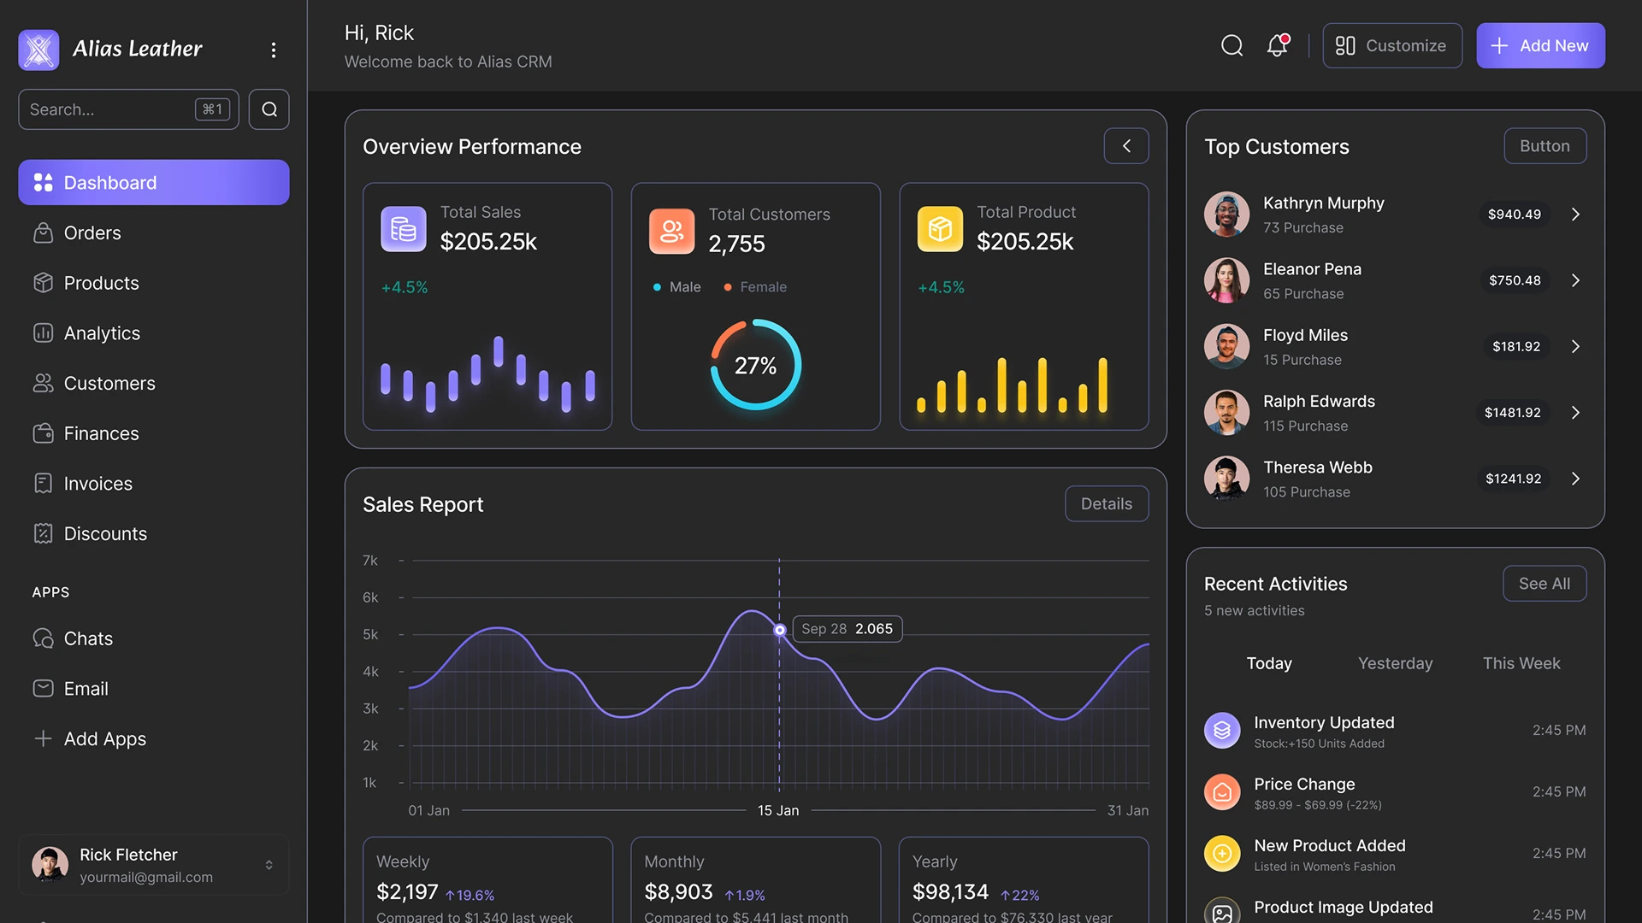Open Analytics from the sidebar
This screenshot has height=923, width=1642.
(x=44, y=332)
